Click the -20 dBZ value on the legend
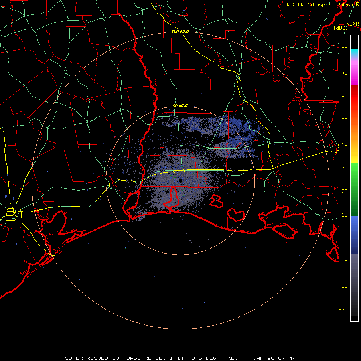This screenshot has width=361, height=361. (x=343, y=286)
